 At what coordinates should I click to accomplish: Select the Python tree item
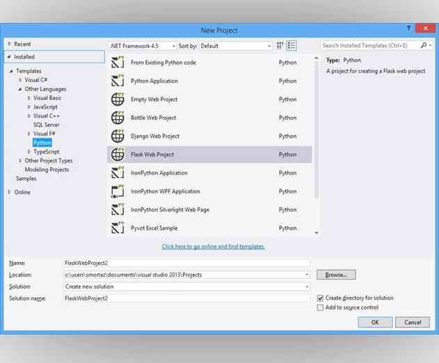tap(42, 143)
